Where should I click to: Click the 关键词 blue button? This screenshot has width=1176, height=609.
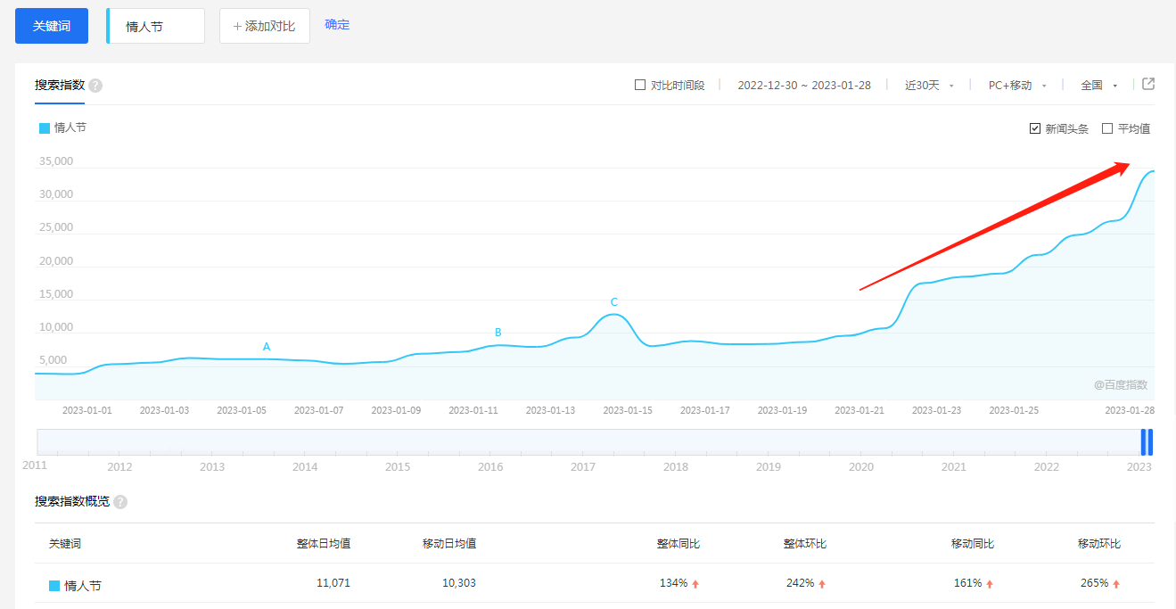[52, 26]
